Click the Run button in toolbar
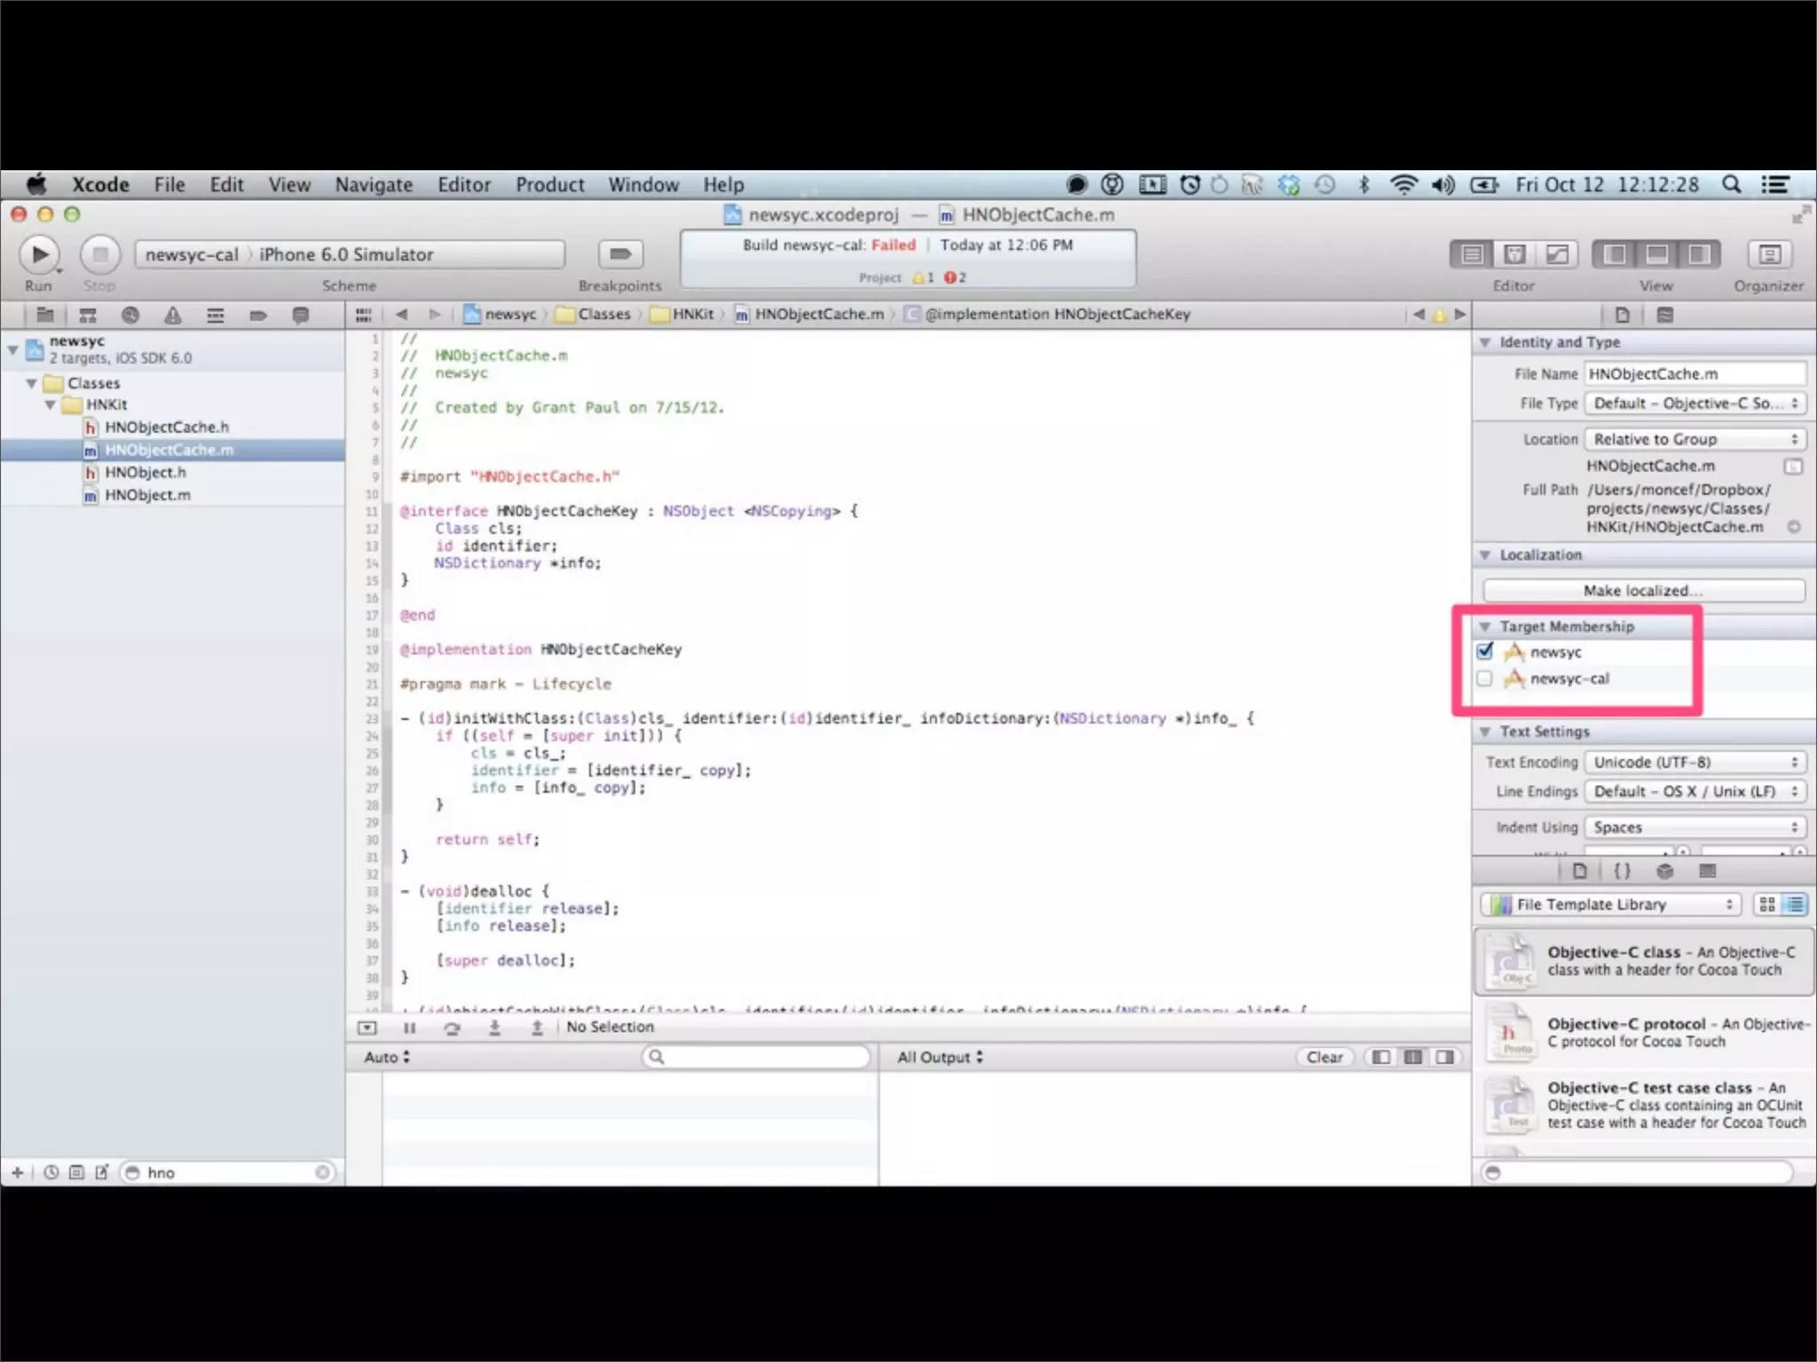This screenshot has width=1817, height=1362. 39,254
